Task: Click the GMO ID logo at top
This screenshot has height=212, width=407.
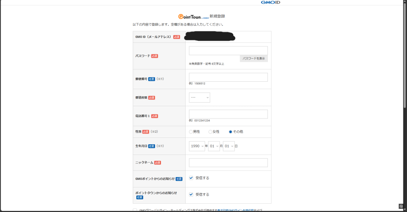Action: 270,2
